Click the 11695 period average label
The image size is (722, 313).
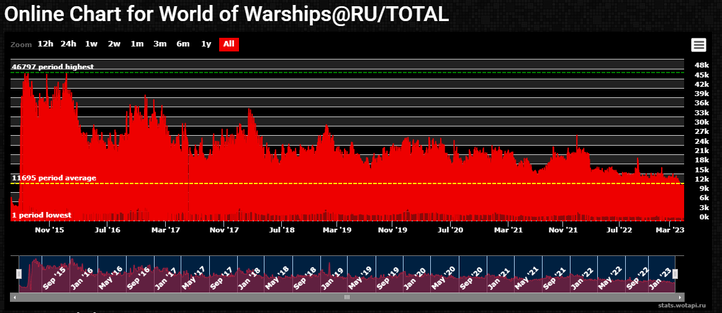[x=54, y=179]
